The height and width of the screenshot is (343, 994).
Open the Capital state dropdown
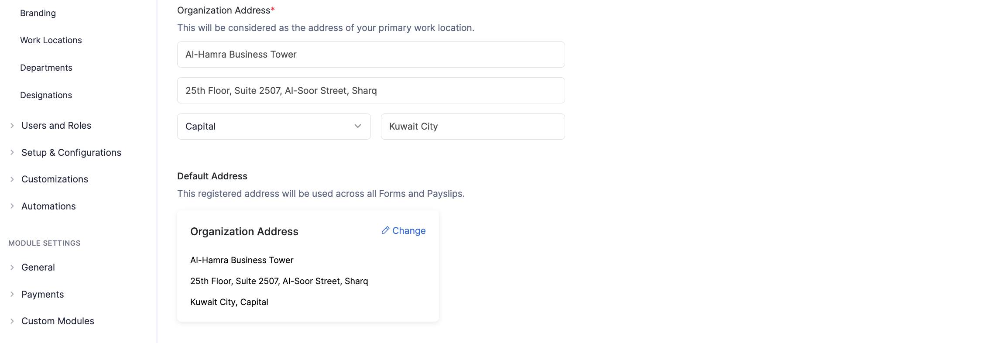point(274,127)
